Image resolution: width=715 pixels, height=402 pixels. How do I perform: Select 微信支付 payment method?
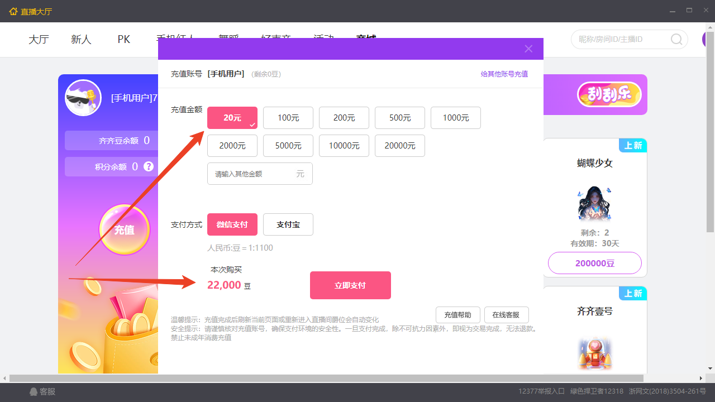click(232, 224)
